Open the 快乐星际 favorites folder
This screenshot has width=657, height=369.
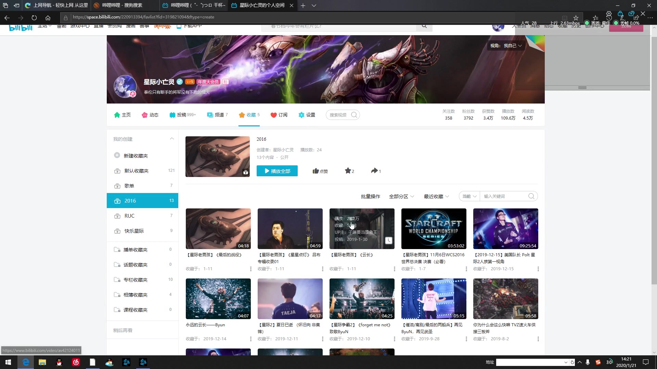tap(142, 231)
